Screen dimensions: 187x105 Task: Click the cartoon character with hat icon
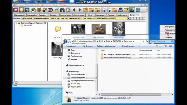click(51, 10)
